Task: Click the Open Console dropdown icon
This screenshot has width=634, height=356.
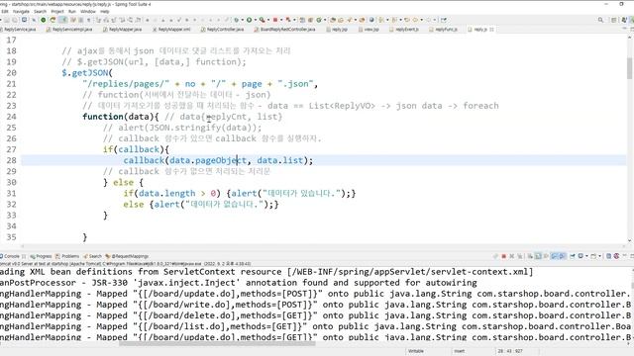Action: coord(594,256)
